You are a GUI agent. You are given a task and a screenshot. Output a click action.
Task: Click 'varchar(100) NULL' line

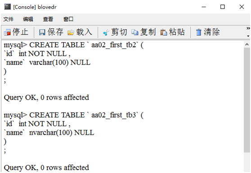coord(60,62)
